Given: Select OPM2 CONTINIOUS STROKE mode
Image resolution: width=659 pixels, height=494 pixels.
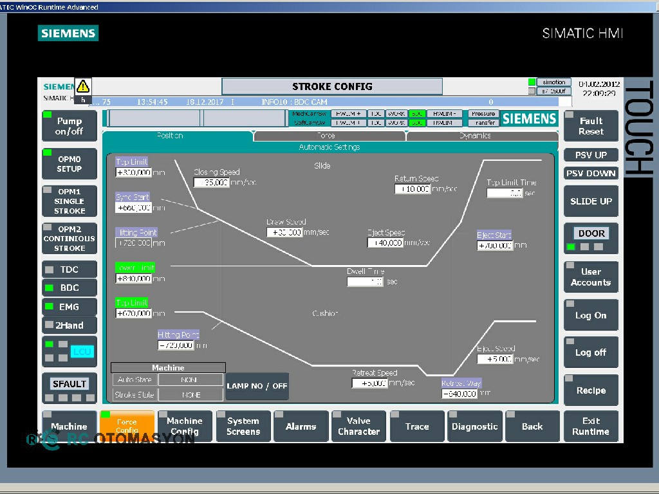Looking at the screenshot, I should (70, 238).
